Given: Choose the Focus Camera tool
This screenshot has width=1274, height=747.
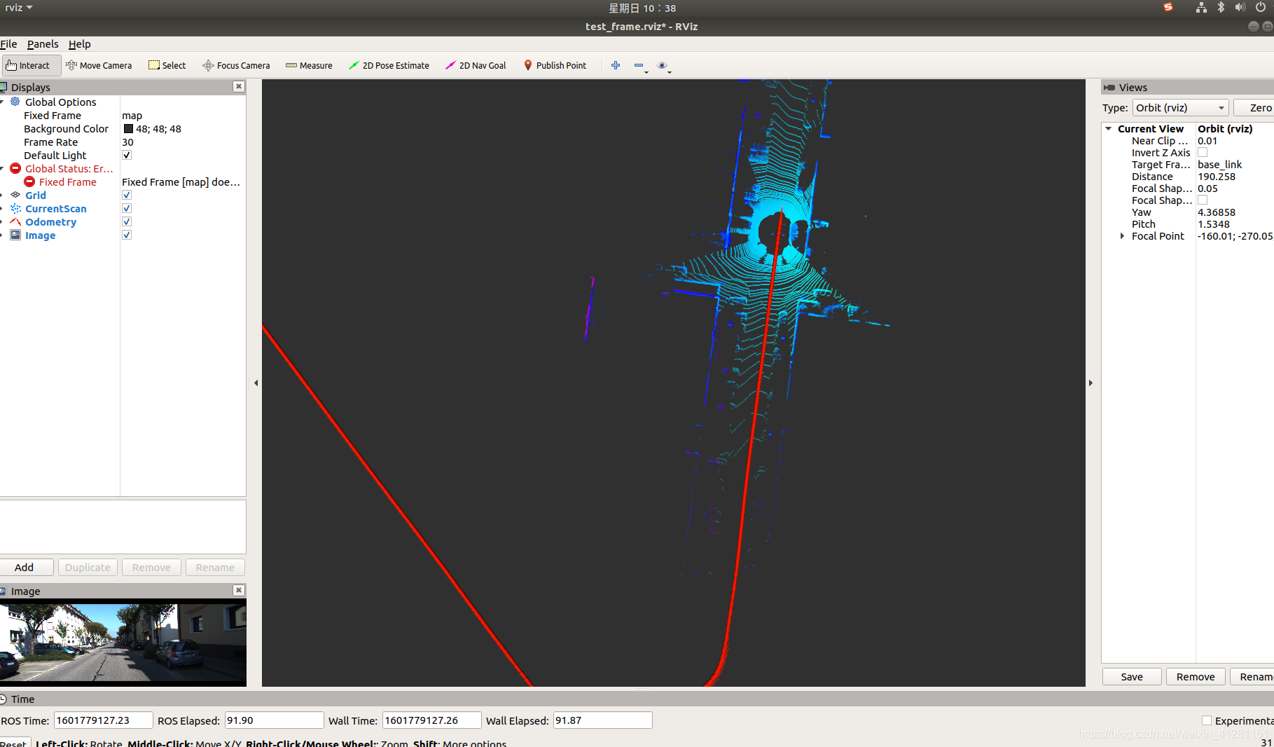Looking at the screenshot, I should [x=236, y=65].
